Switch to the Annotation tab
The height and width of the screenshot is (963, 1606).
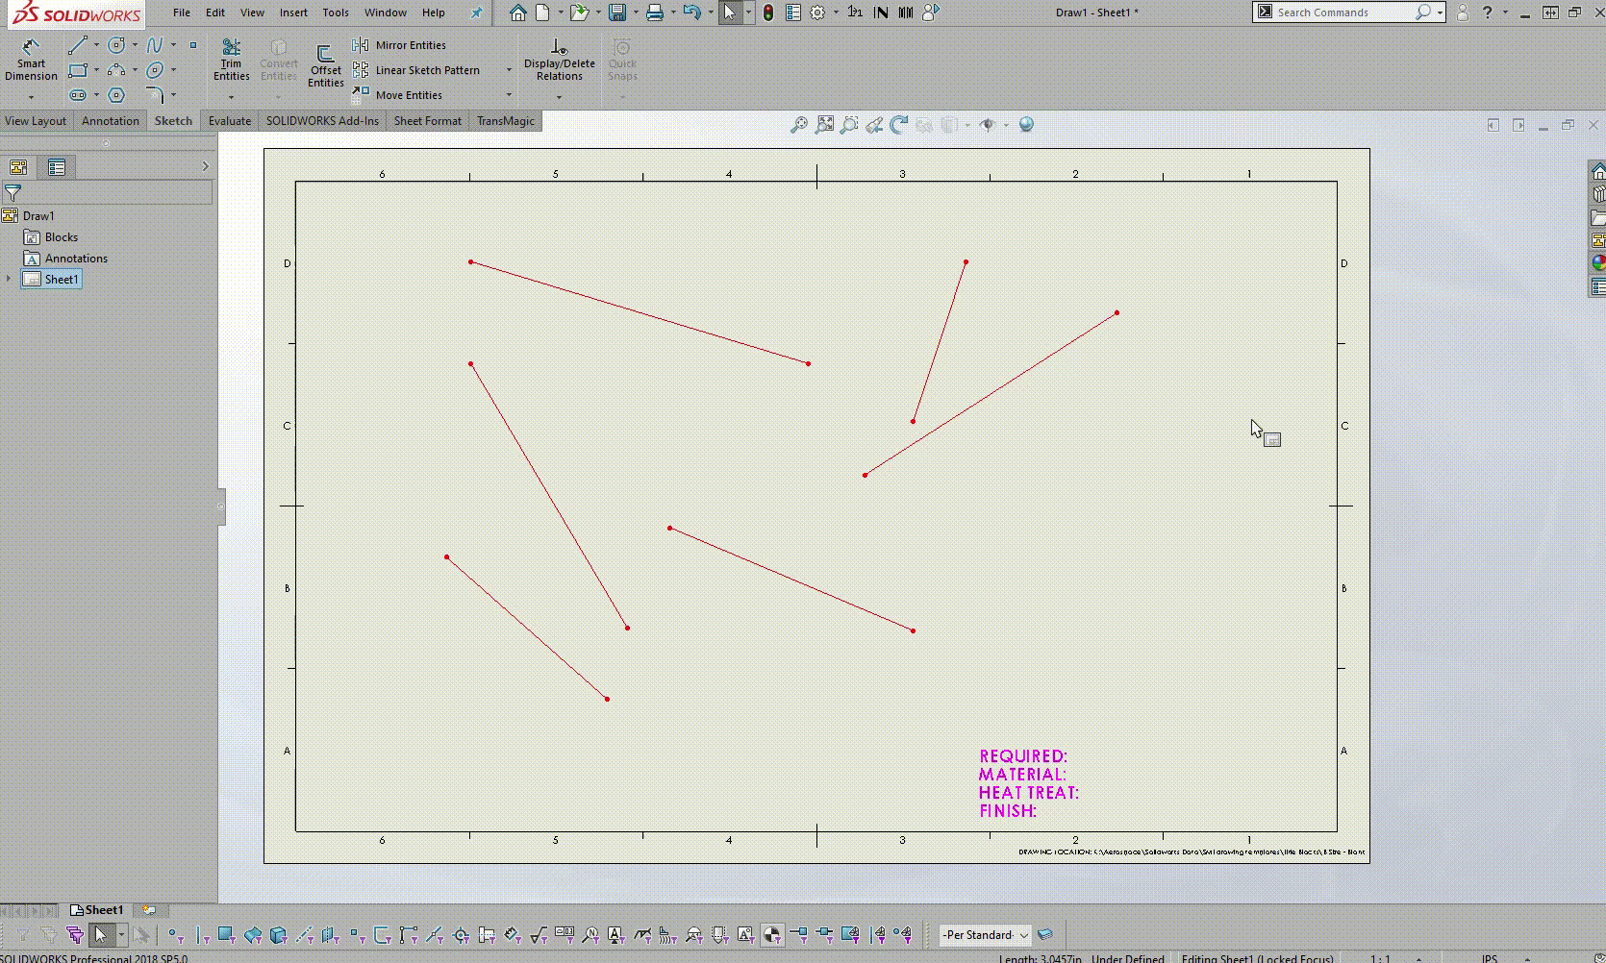click(x=110, y=121)
